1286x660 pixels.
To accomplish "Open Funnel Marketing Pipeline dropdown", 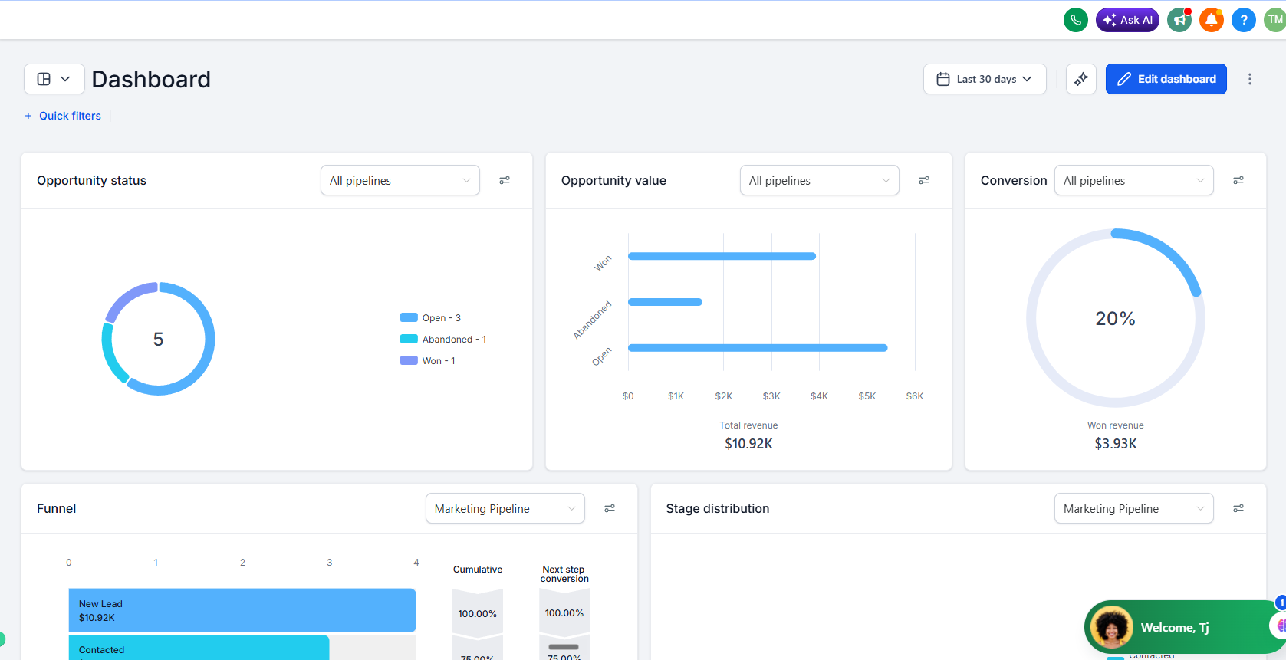I will pos(505,508).
